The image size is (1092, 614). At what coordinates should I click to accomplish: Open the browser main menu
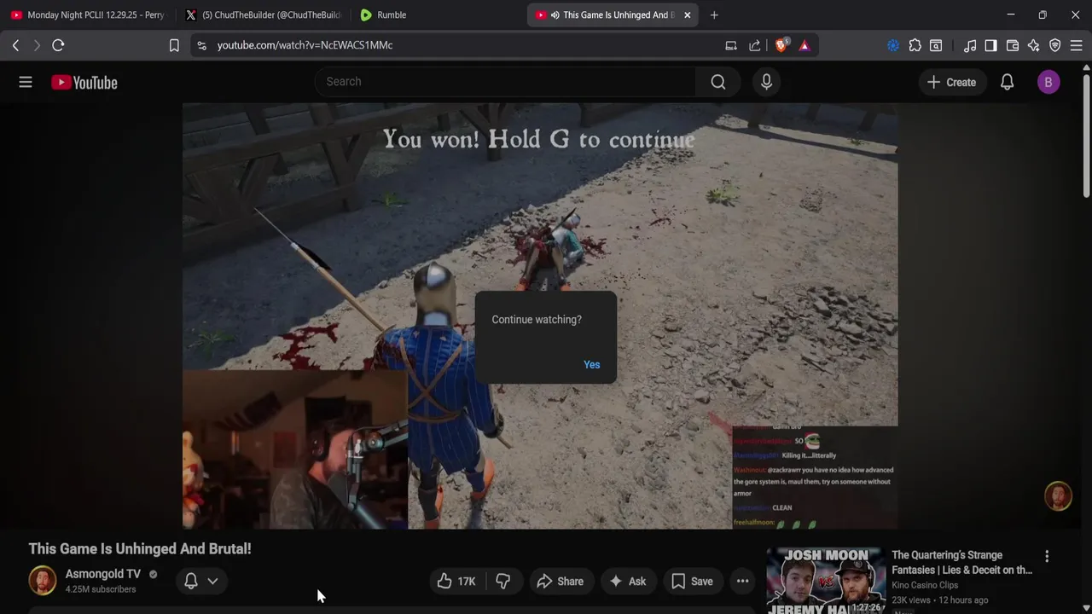(1077, 45)
